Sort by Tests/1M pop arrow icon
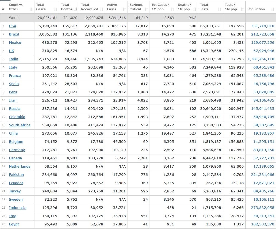 pyautogui.click(x=242, y=9)
